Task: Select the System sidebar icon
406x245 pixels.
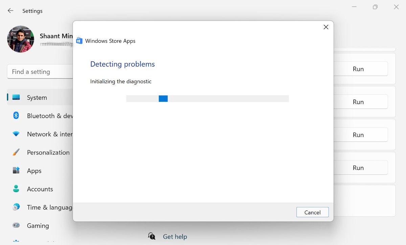Action: coord(16,97)
